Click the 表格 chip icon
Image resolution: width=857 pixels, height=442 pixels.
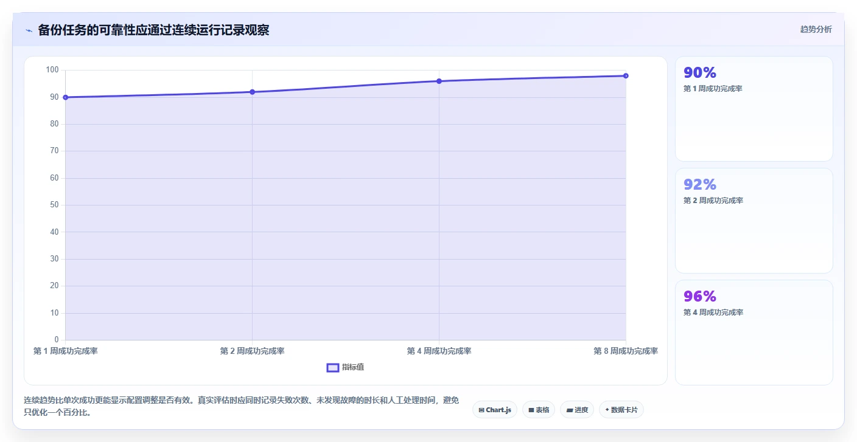click(x=531, y=410)
